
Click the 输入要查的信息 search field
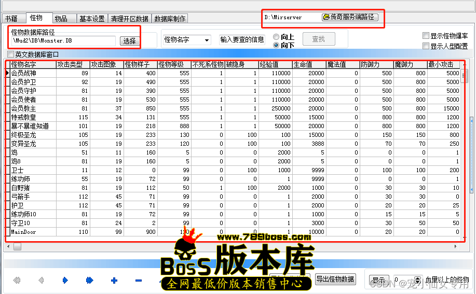242,39
